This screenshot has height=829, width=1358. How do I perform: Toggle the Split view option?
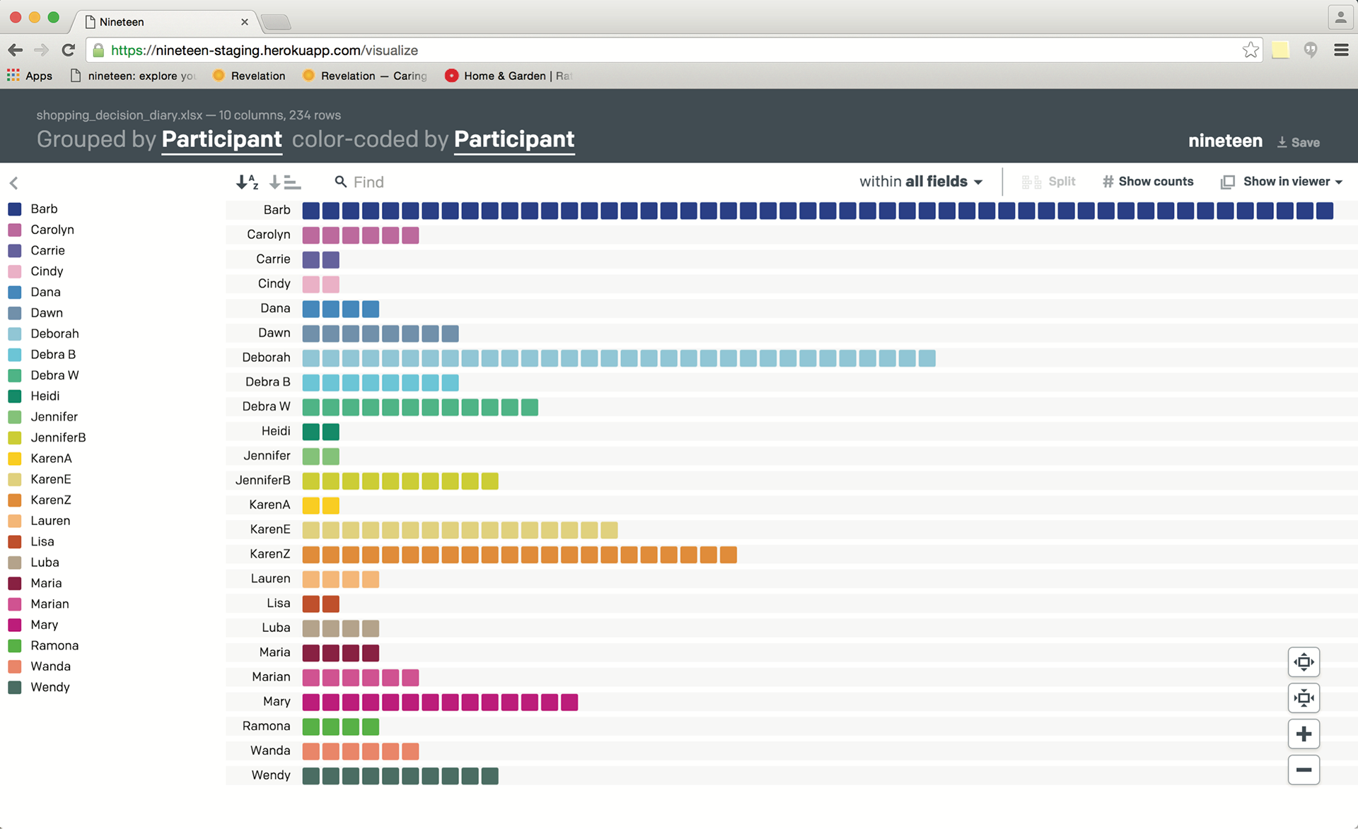tap(1049, 182)
